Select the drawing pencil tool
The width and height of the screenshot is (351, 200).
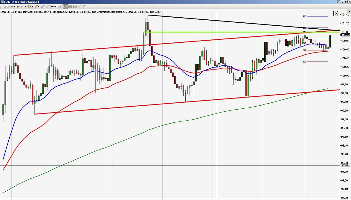point(36,7)
